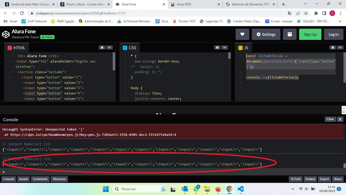The width and height of the screenshot is (346, 195).
Task: Fork this pen
Action: tap(296, 179)
